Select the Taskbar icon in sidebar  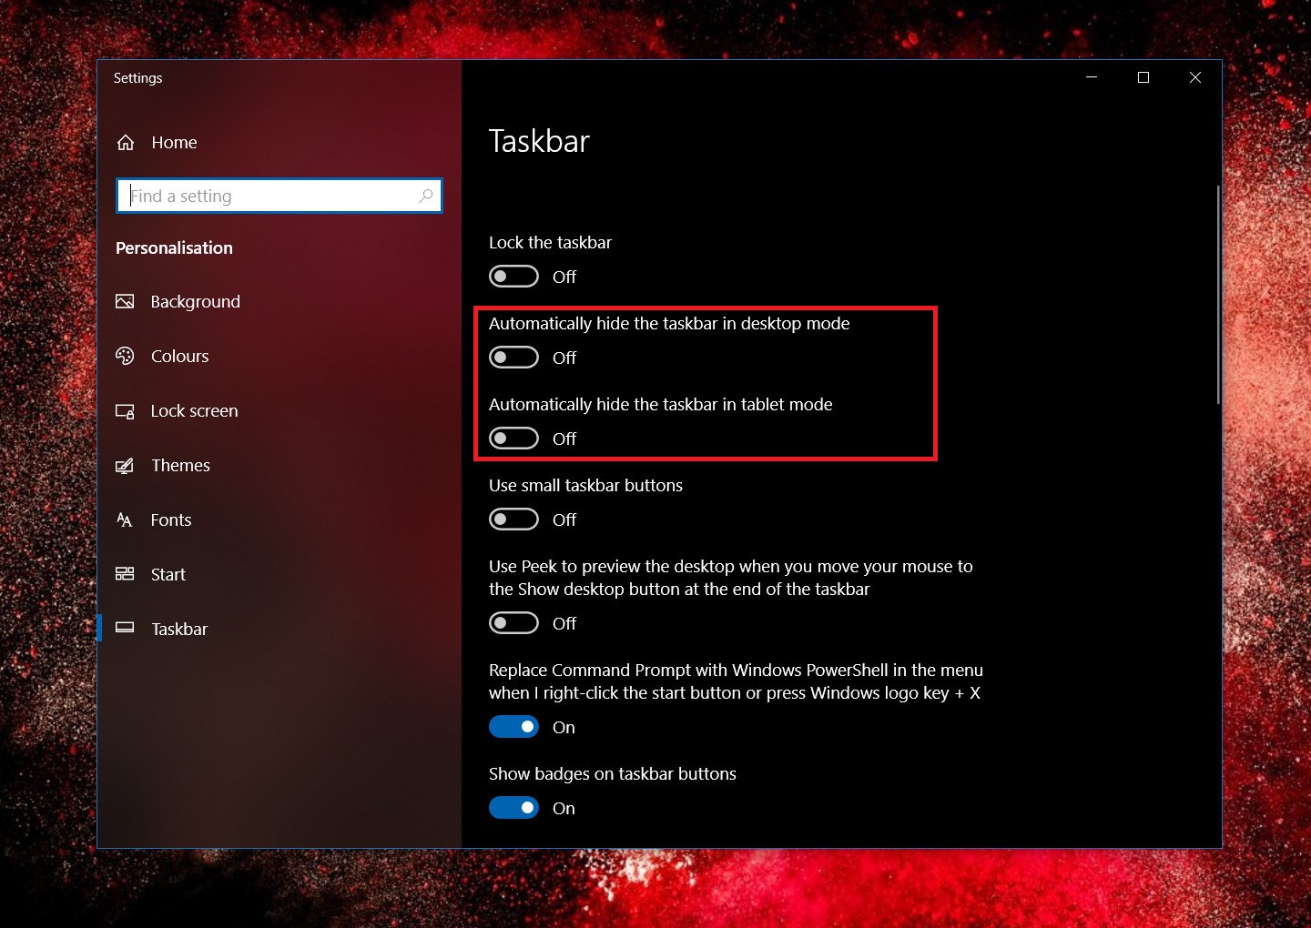(126, 629)
